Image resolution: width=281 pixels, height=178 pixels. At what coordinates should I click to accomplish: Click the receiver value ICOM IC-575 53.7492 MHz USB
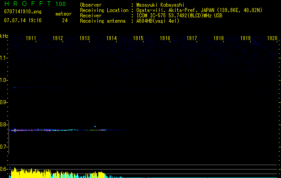[x=180, y=16]
